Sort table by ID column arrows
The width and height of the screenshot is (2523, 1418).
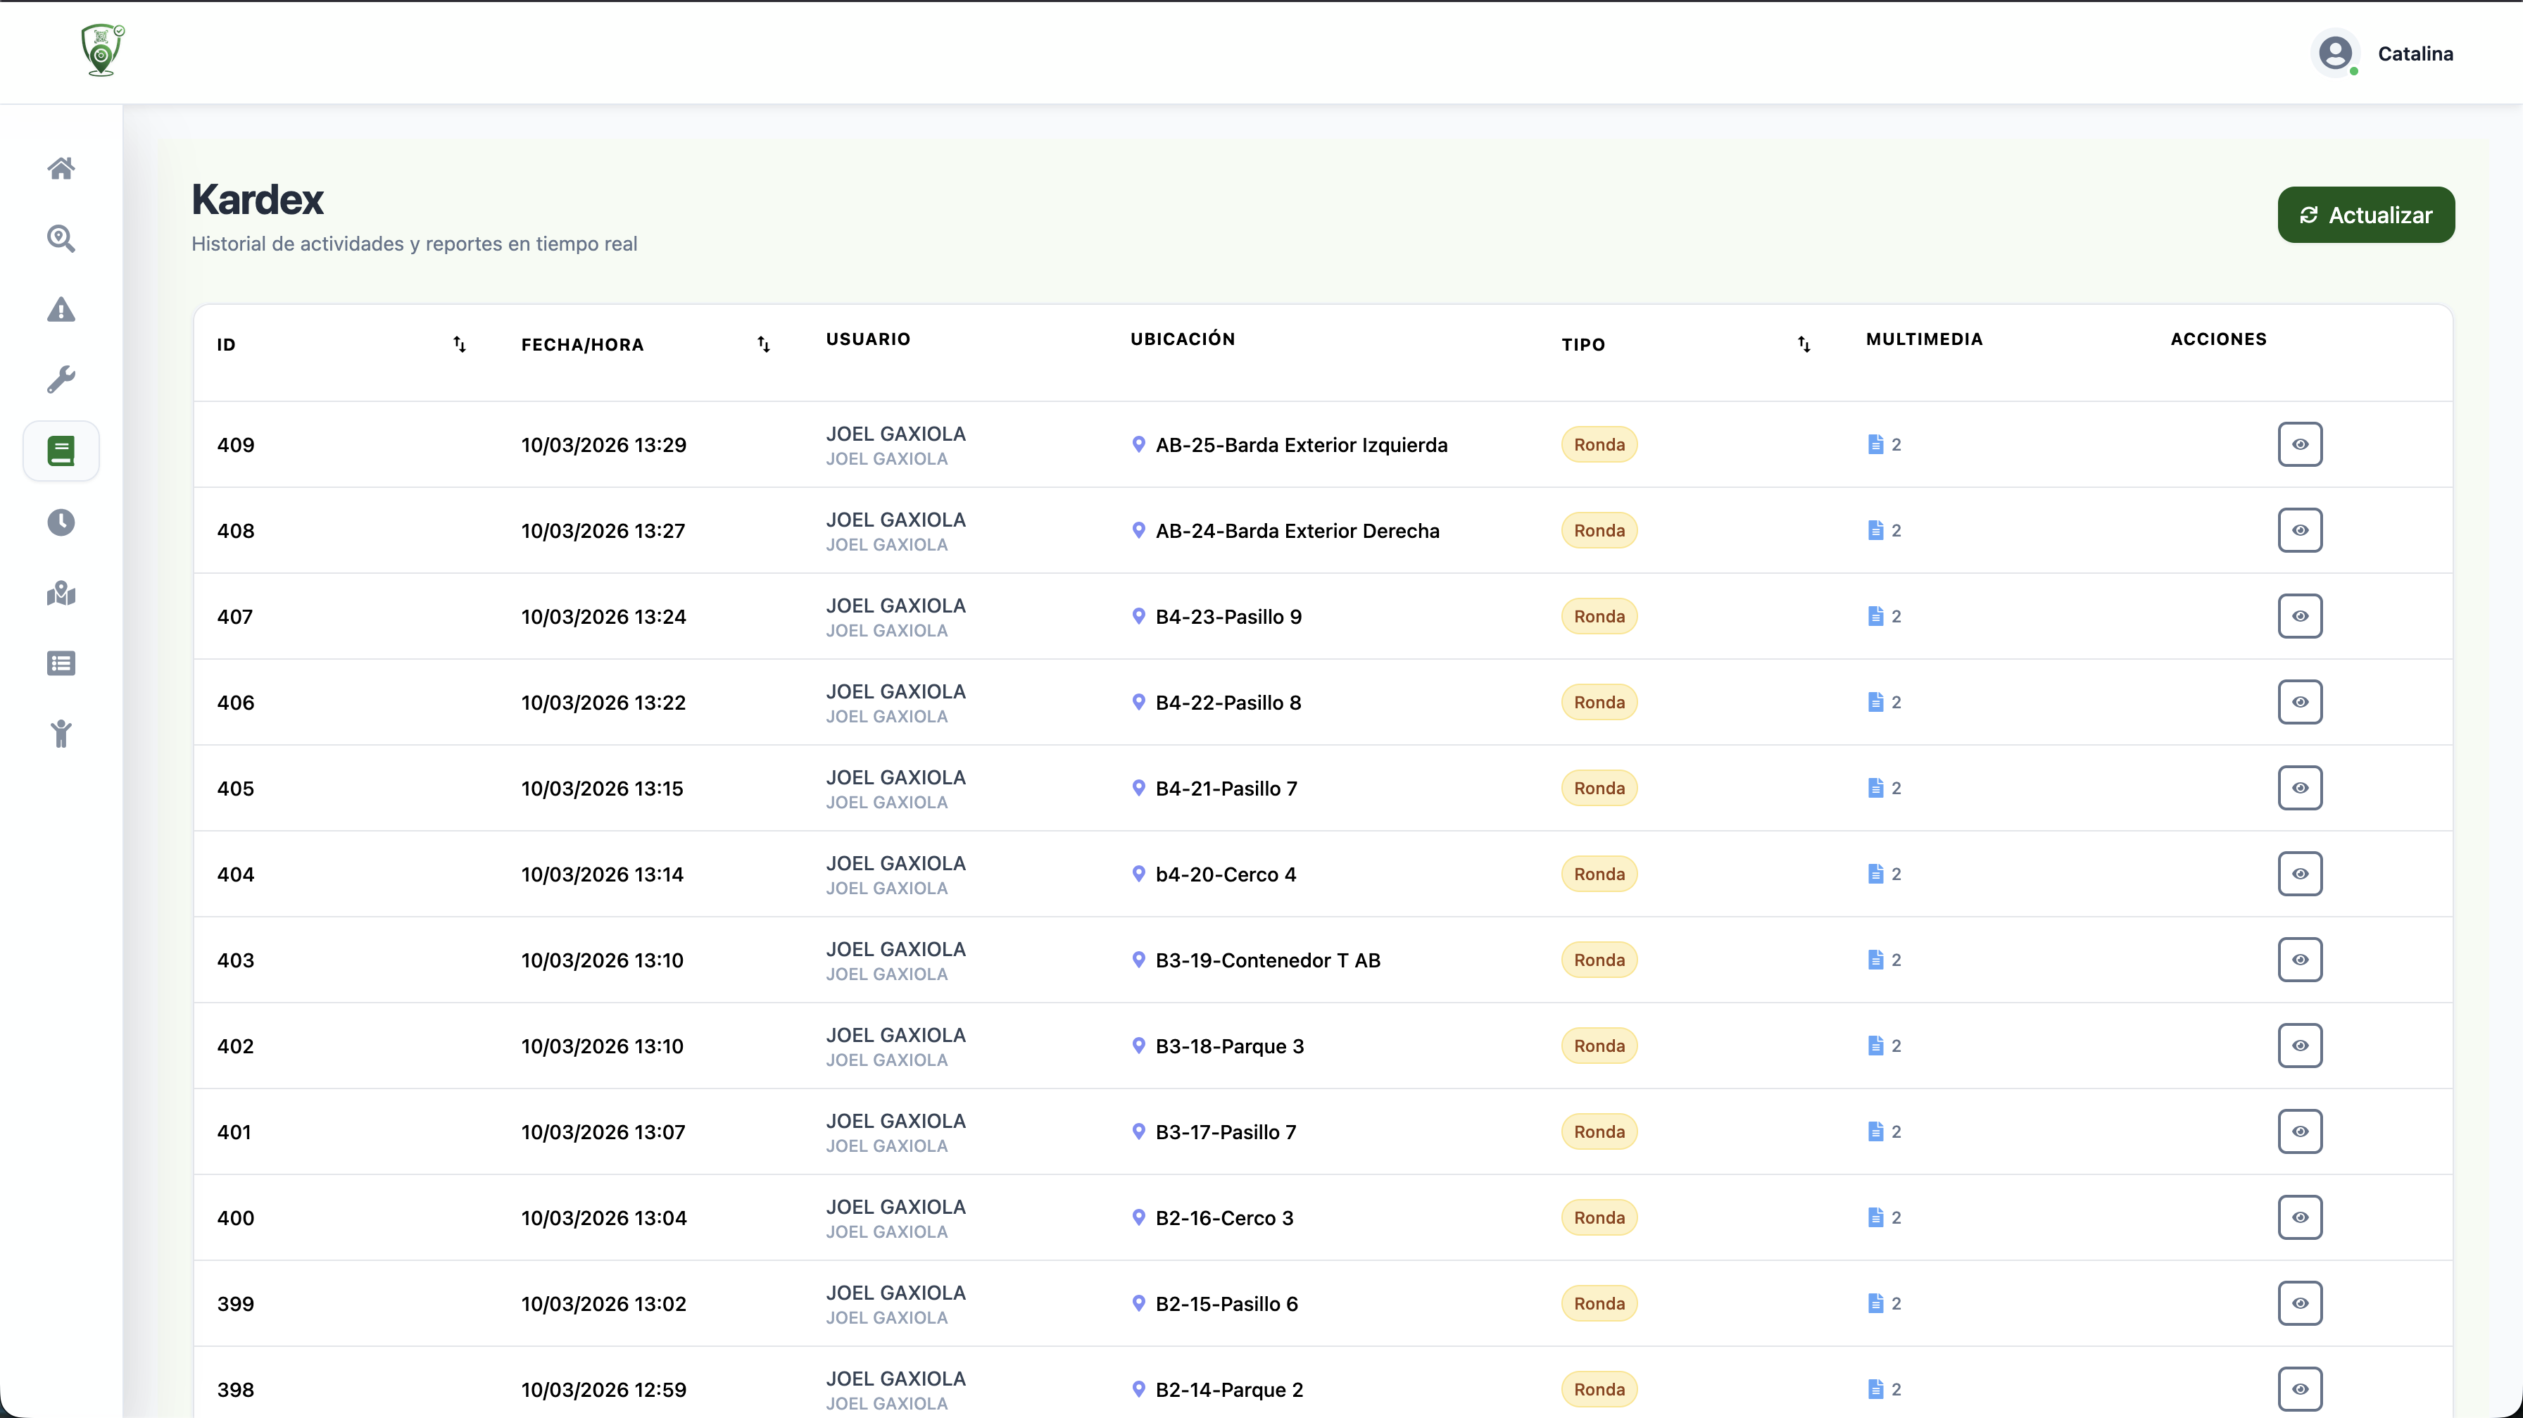[x=460, y=344]
